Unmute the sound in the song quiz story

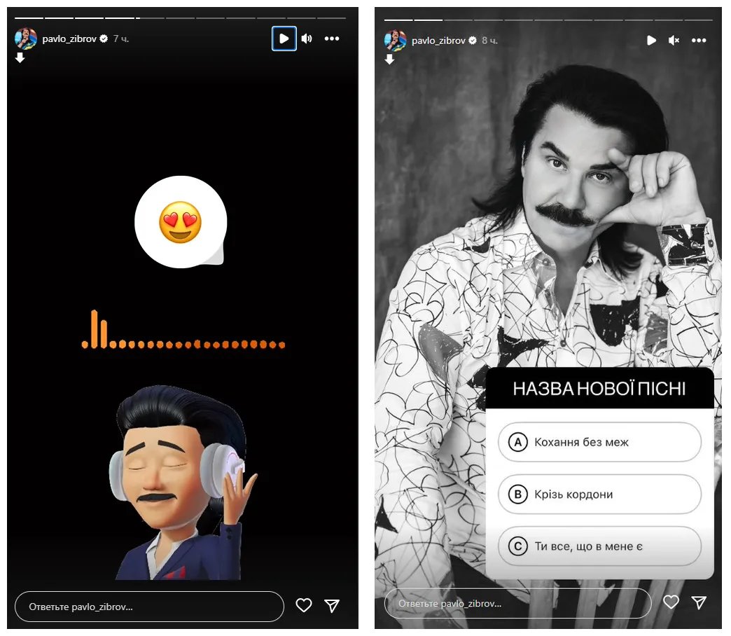tap(674, 41)
